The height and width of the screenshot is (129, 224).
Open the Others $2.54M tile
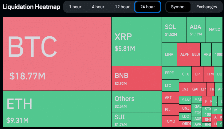pyautogui.click(x=136, y=102)
